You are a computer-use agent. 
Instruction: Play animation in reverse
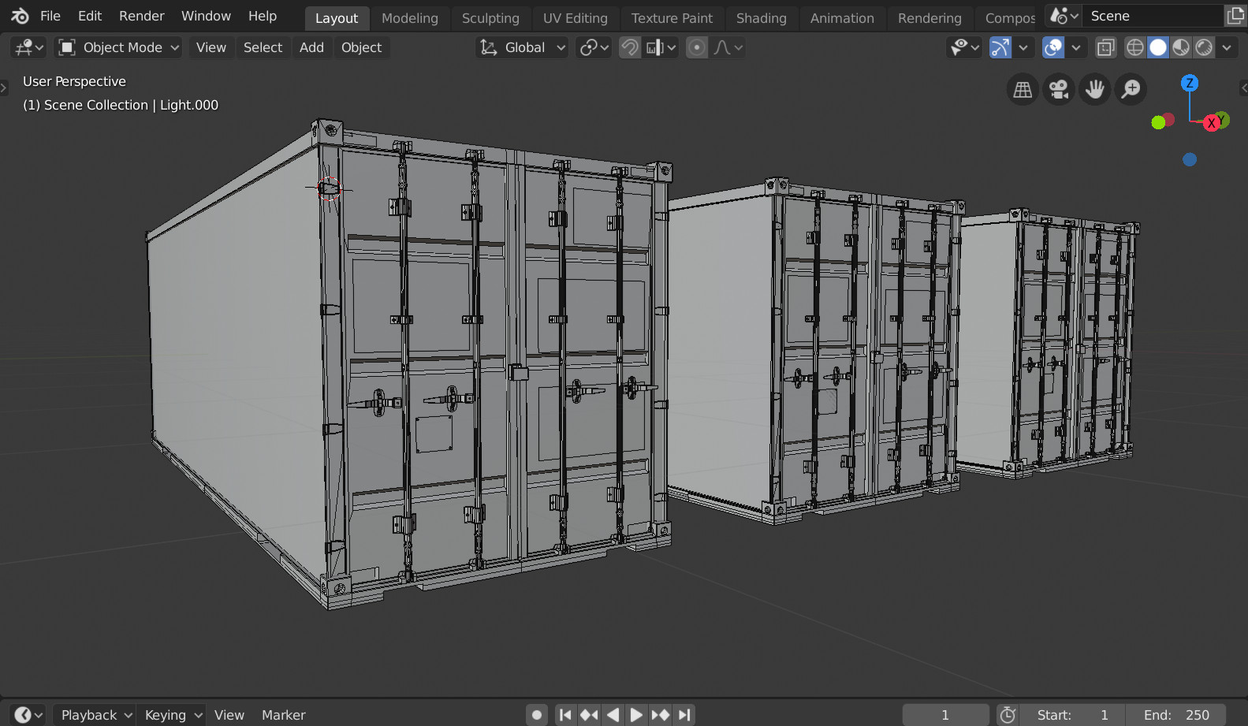613,715
